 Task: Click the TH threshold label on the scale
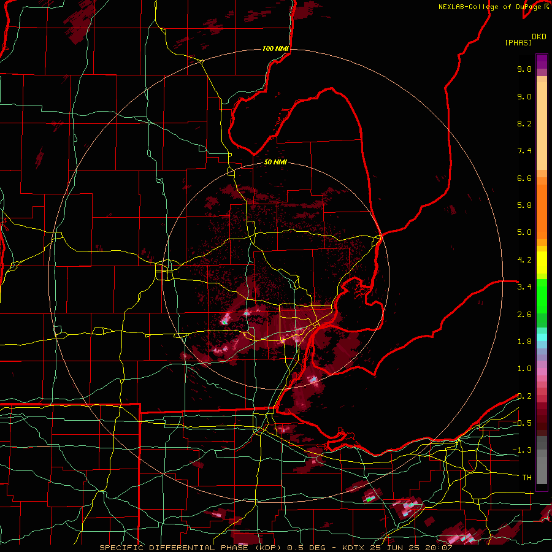pyautogui.click(x=527, y=478)
